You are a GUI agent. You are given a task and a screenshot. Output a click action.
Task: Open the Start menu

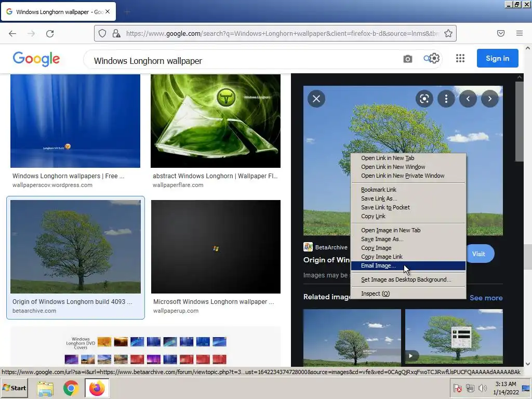(14, 388)
